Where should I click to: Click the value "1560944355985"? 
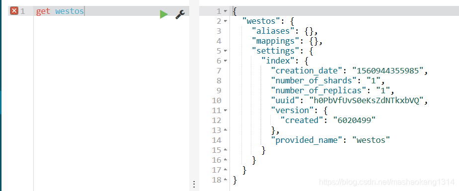(x=388, y=71)
